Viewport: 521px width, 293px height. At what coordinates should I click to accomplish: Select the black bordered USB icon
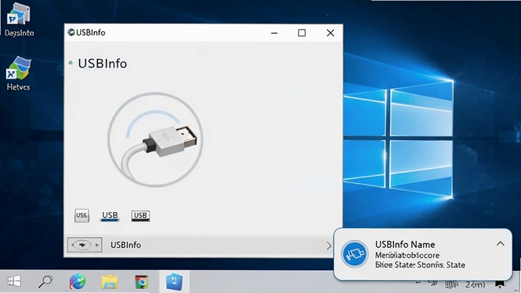pyautogui.click(x=141, y=216)
